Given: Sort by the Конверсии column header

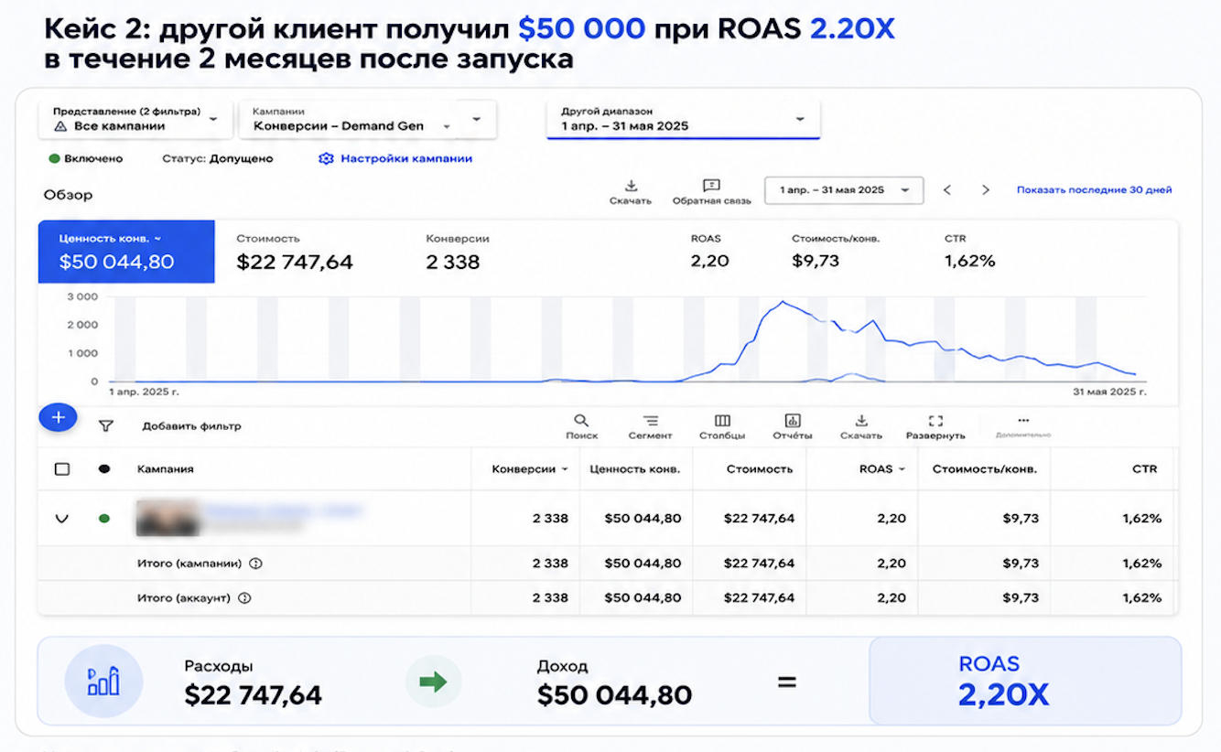Looking at the screenshot, I should click(x=529, y=469).
